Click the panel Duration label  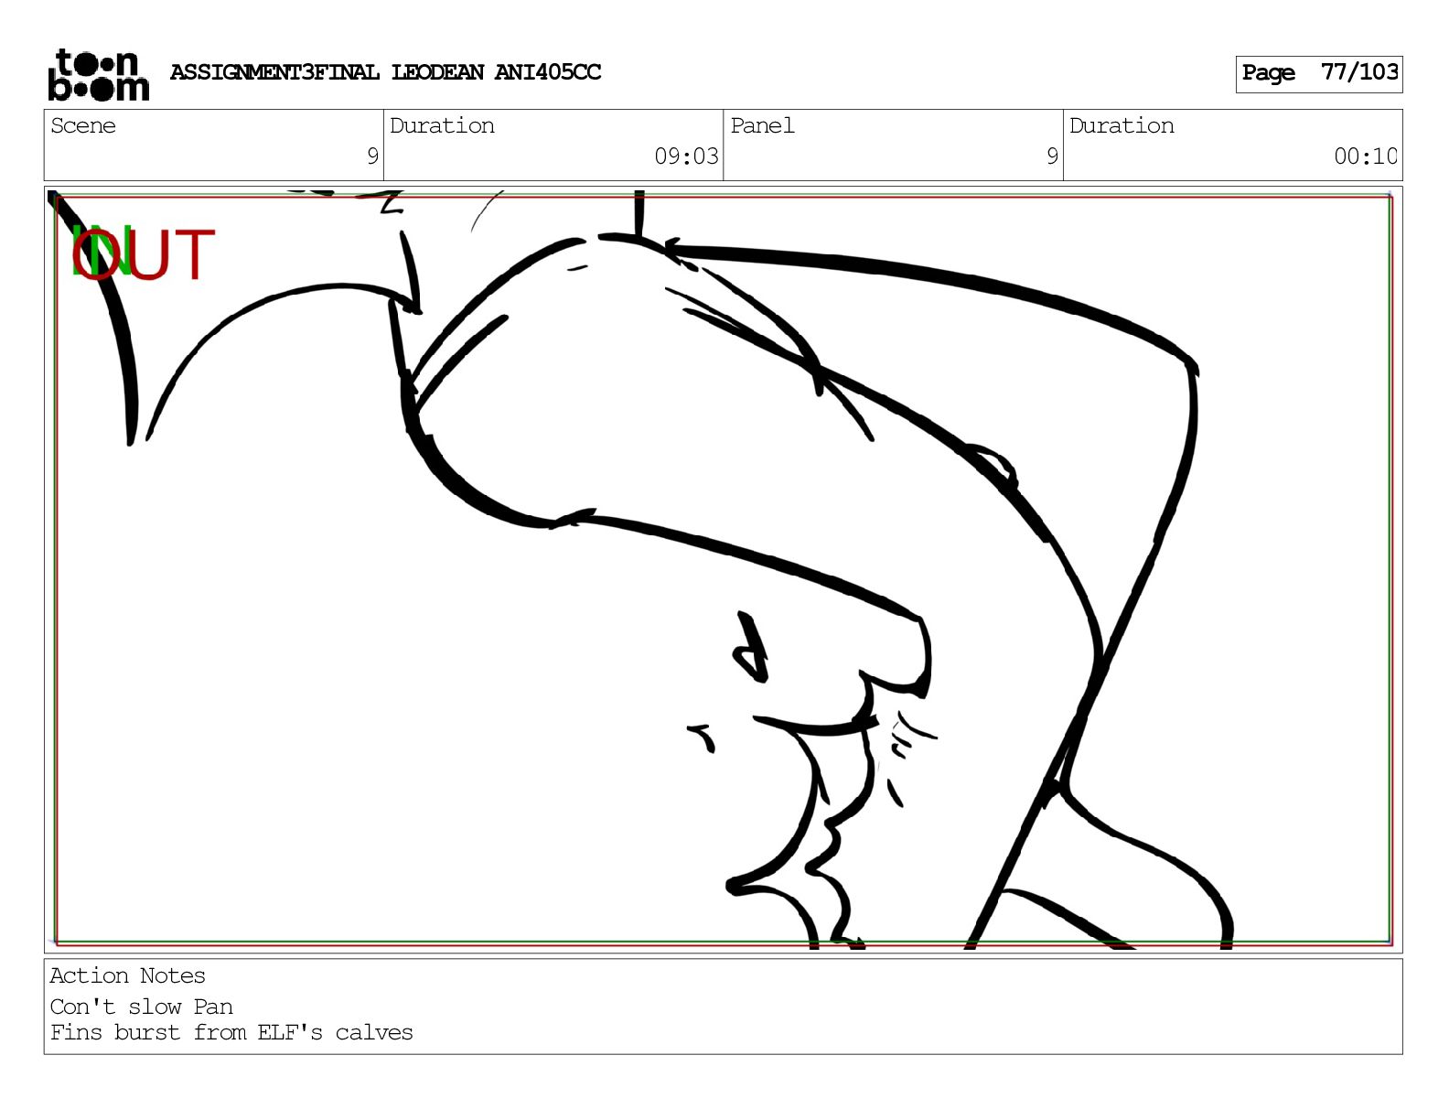tap(1122, 125)
